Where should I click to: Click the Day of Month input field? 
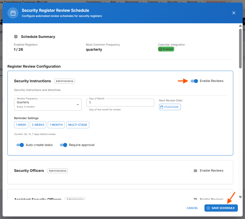(120, 103)
